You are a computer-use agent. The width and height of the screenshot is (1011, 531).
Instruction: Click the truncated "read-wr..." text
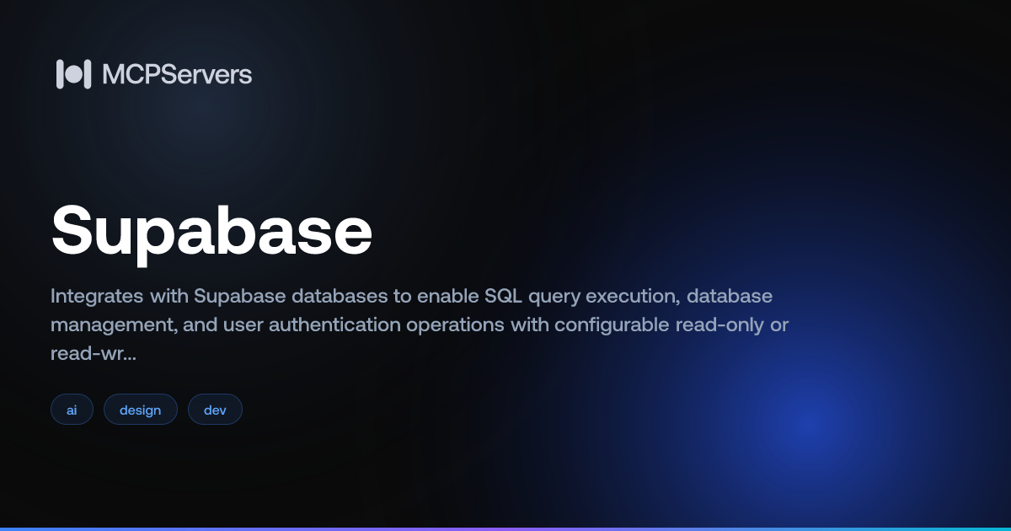point(93,354)
